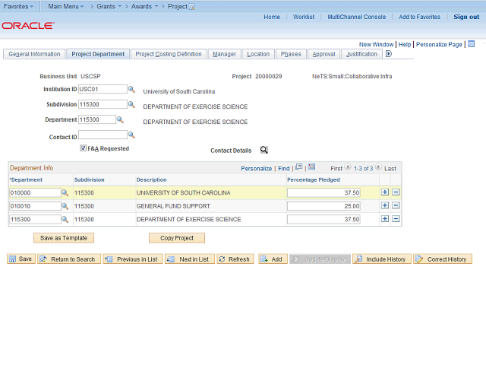Click empty Contact ID field

tap(103, 135)
